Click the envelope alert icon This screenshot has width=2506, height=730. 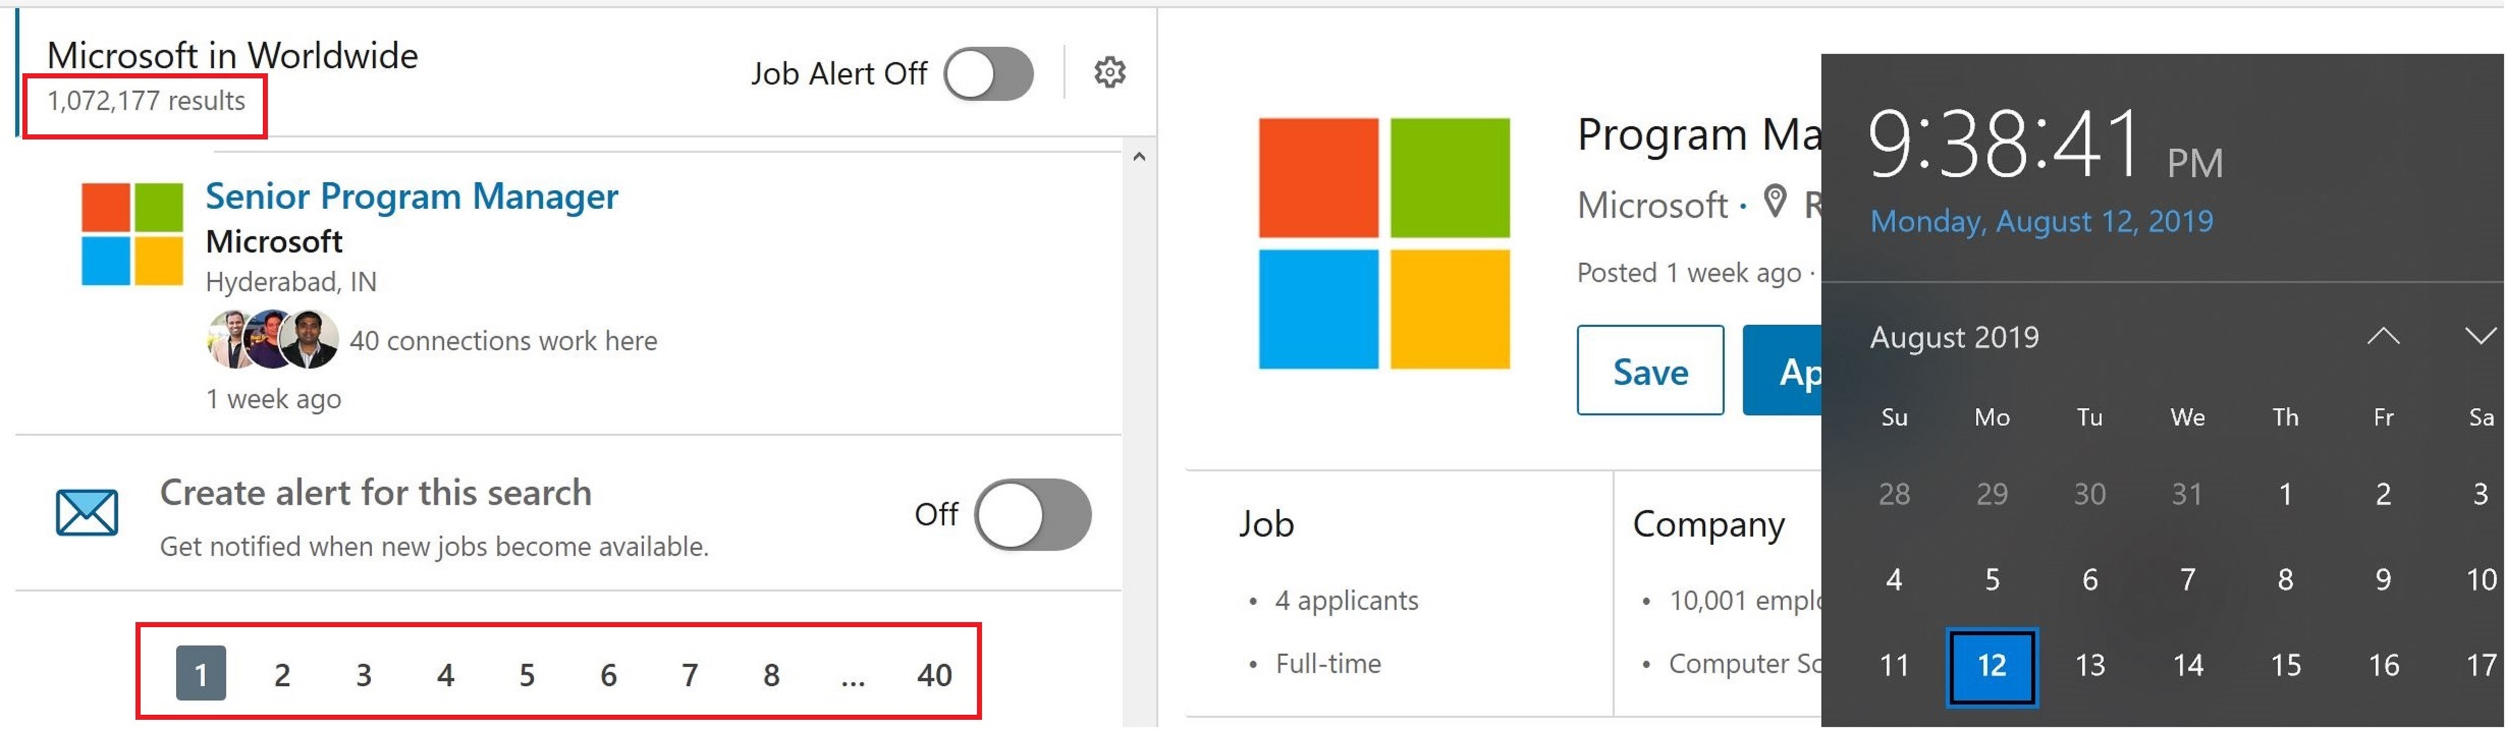tap(87, 513)
